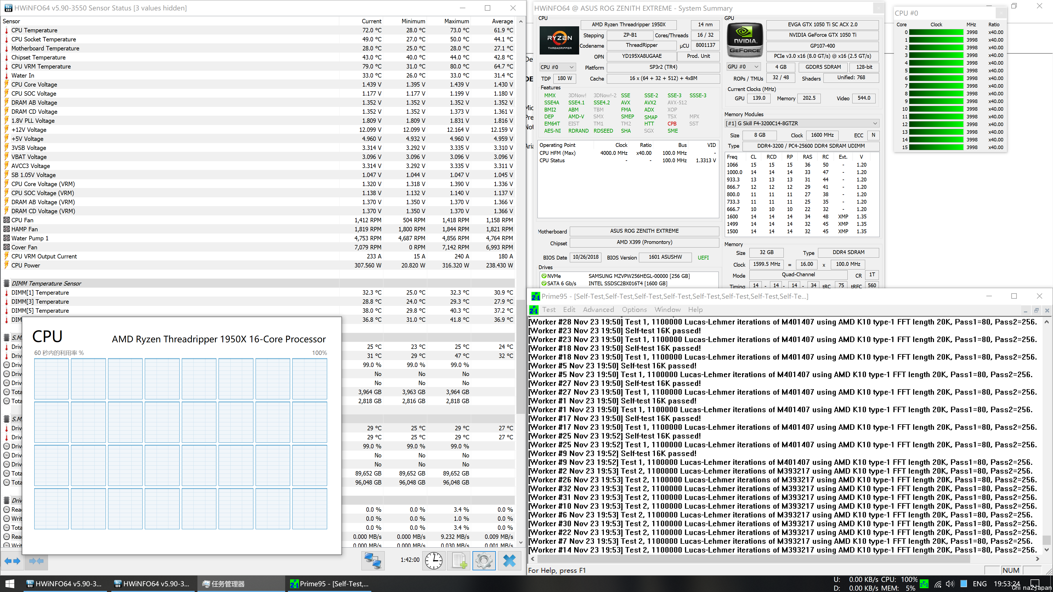Viewport: 1053px width, 592px height.
Task: Click HWiNFO sensor list scroll-down arrow
Action: pyautogui.click(x=521, y=543)
